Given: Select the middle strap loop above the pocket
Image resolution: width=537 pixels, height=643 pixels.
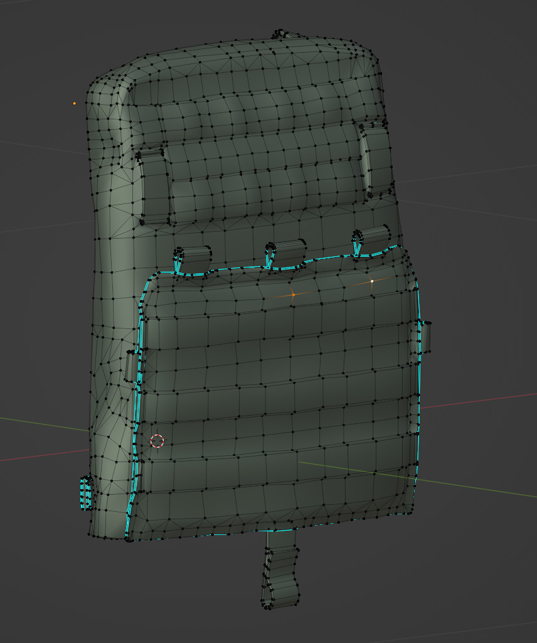Looking at the screenshot, I should 286,255.
